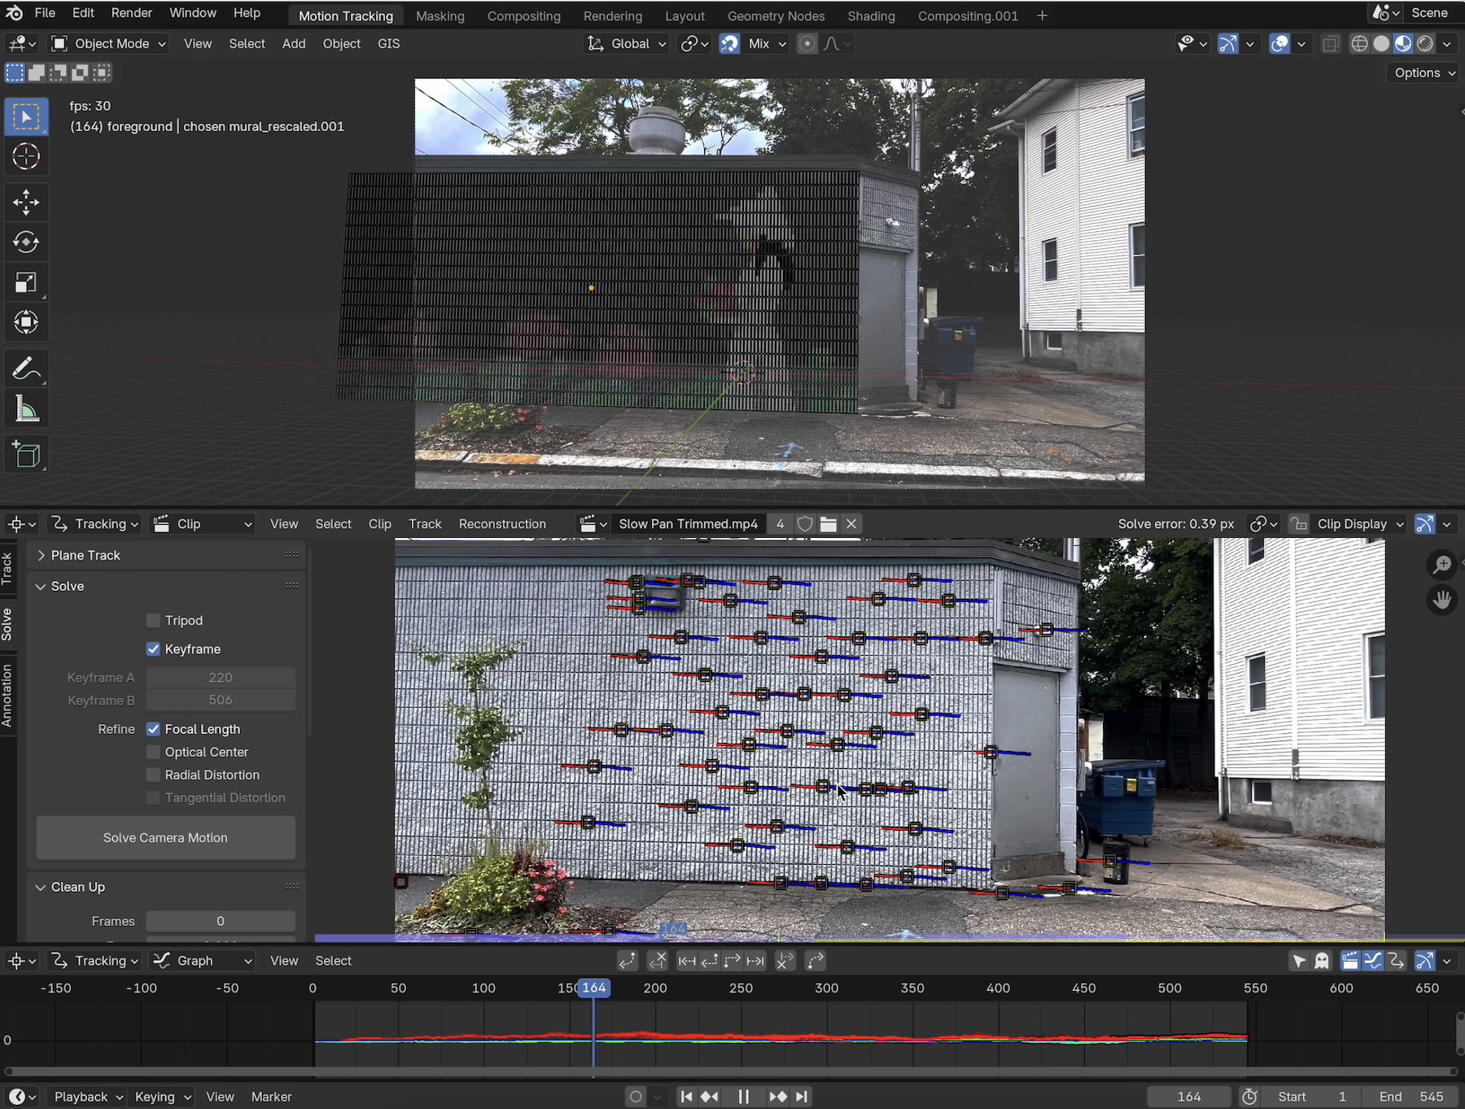Select the Add Cube tool
This screenshot has width=1465, height=1109.
[x=26, y=455]
